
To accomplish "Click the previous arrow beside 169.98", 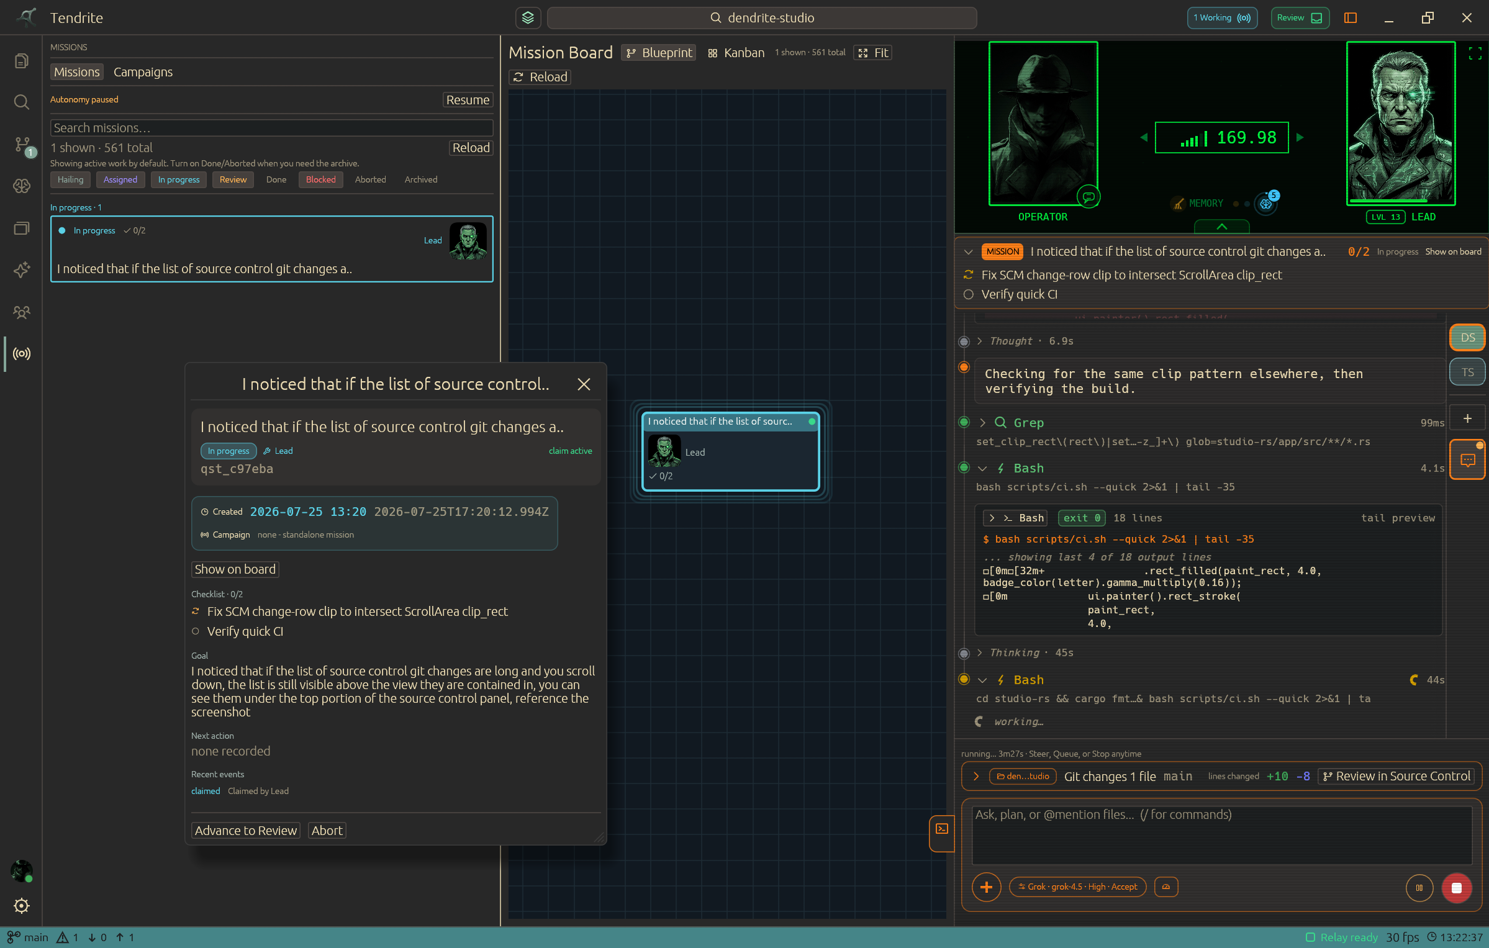I will point(1144,138).
